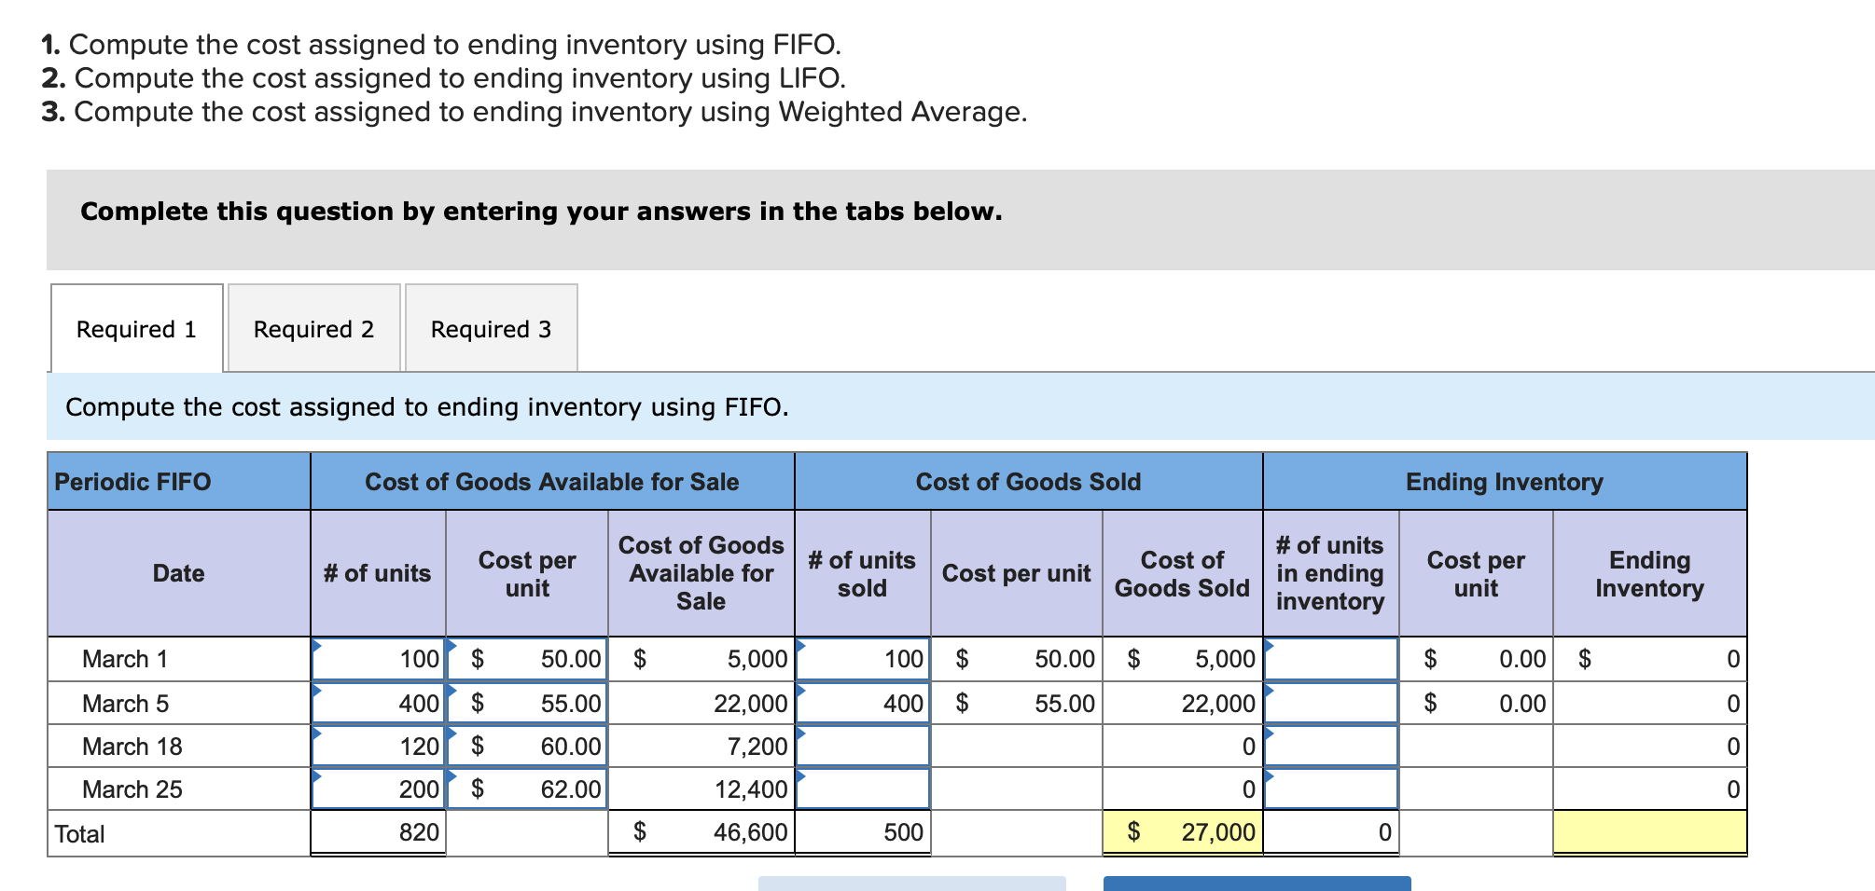Open the Required 3 tab

[492, 328]
